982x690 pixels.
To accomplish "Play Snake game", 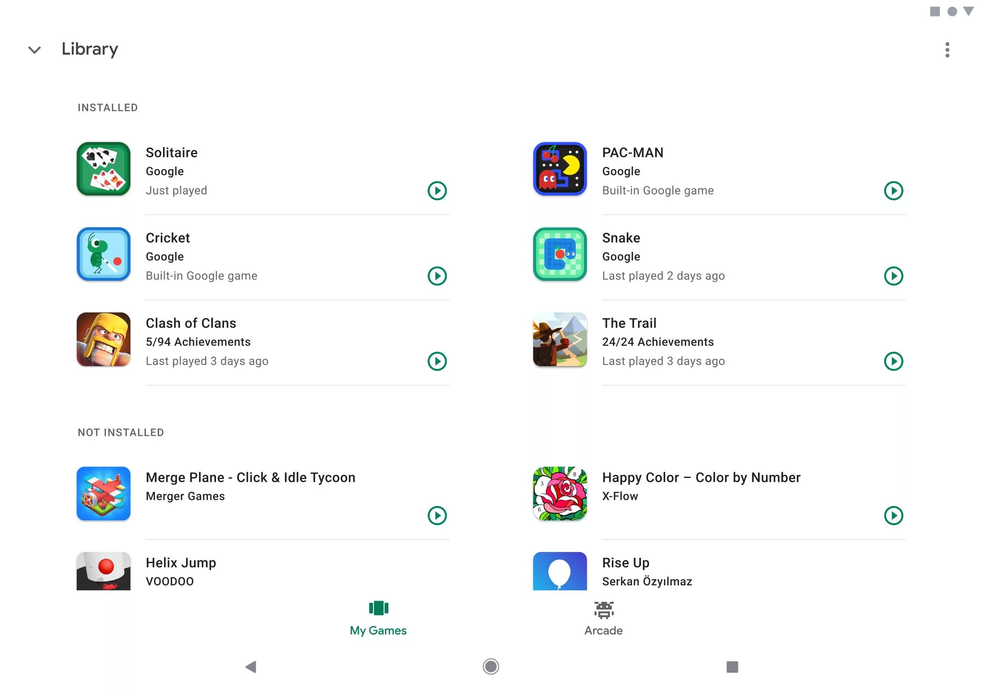I will tap(894, 276).
